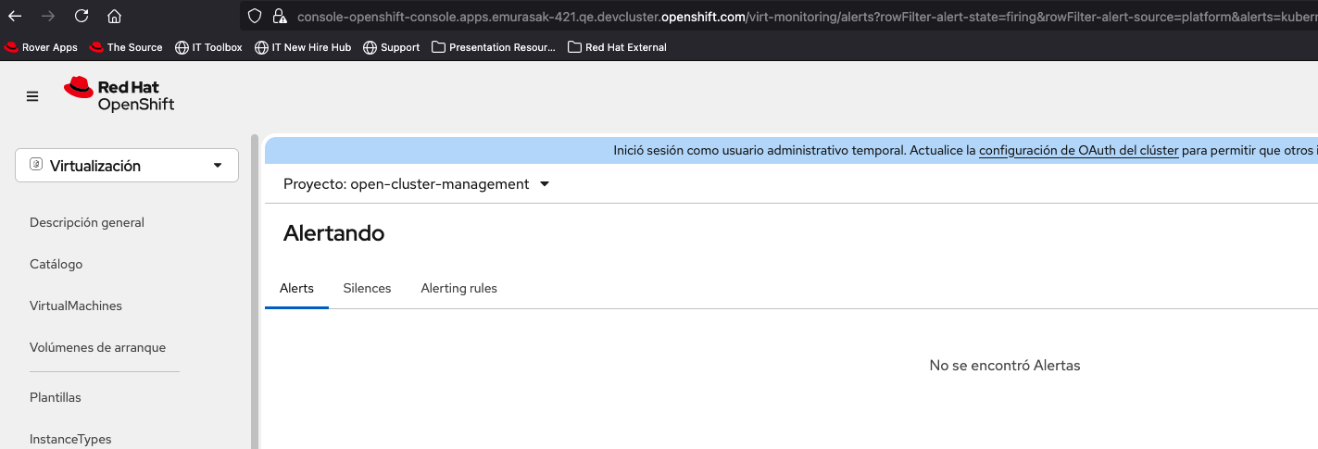Viewport: 1318px width, 449px height.
Task: Expand the Proyecto open-cluster-management dropdown
Action: [417, 184]
